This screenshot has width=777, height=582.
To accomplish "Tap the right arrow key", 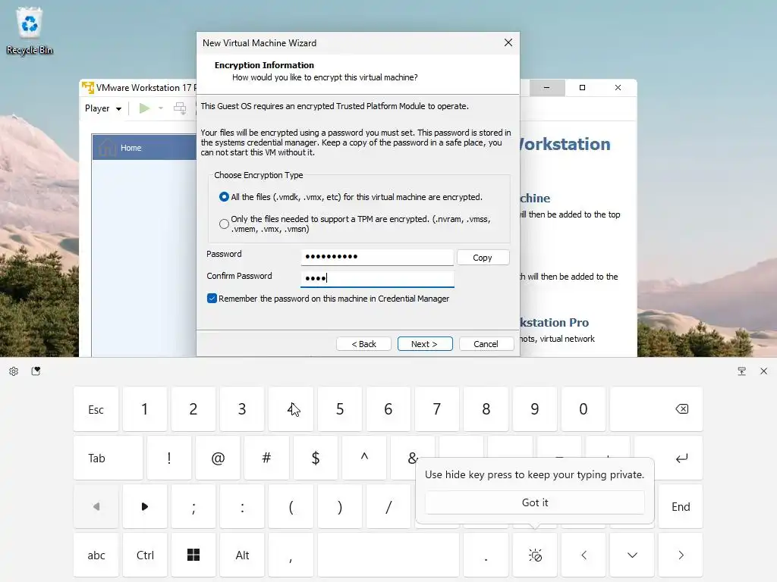I will point(681,555).
